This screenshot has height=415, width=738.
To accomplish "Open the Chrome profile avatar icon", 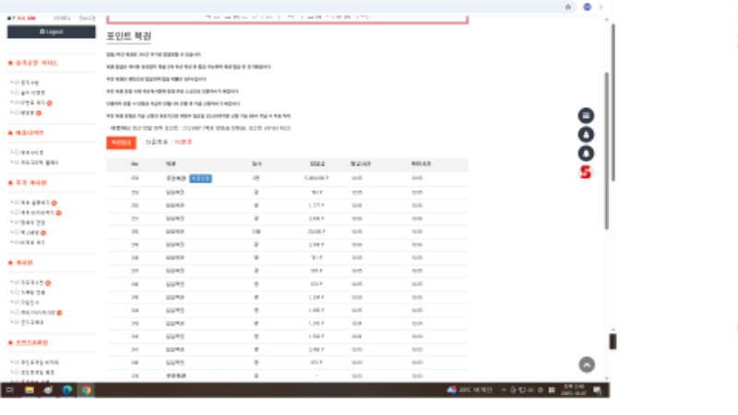I will point(587,6).
